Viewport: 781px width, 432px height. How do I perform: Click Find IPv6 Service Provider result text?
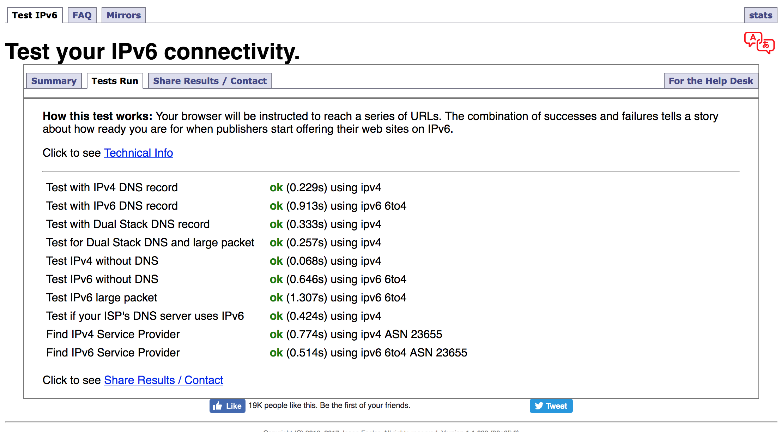[368, 353]
